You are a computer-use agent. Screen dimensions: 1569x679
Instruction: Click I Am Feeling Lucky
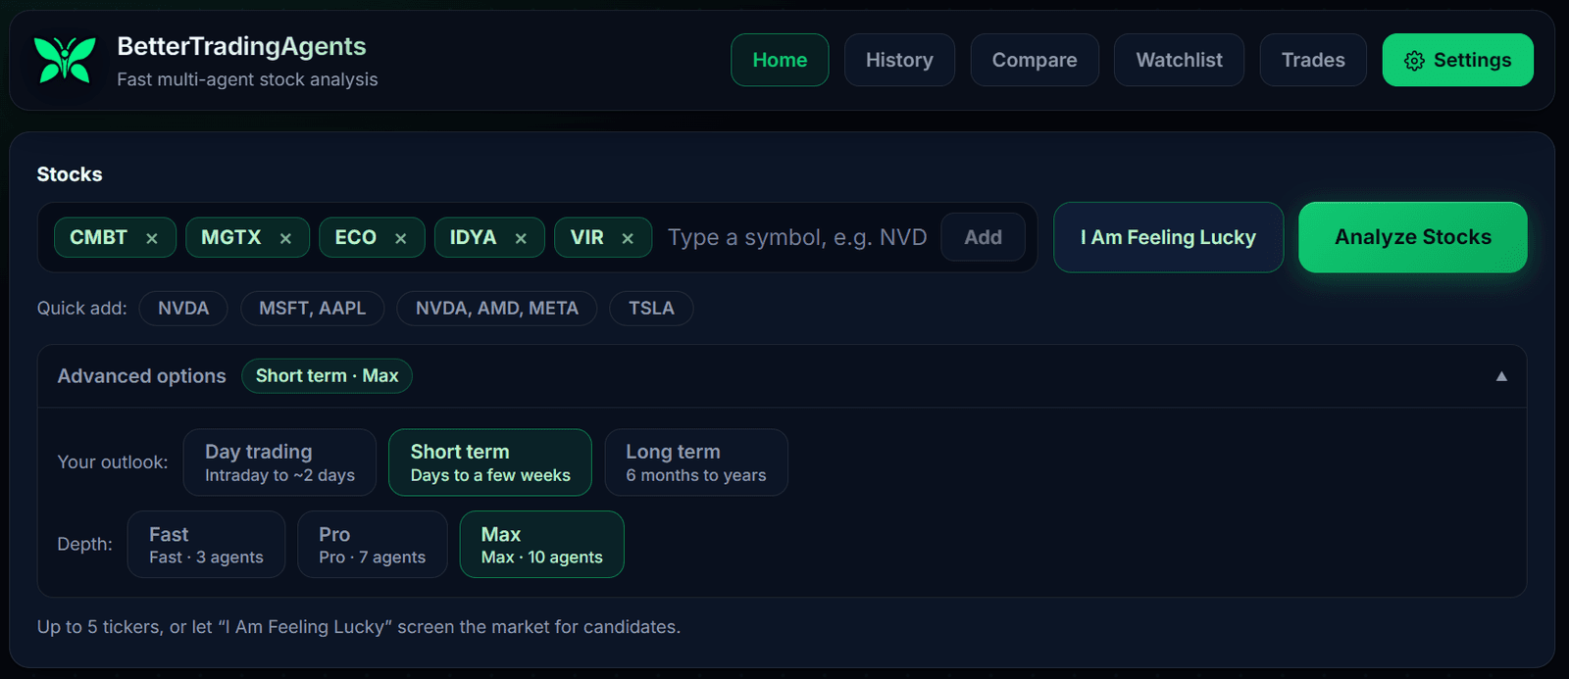click(1168, 237)
